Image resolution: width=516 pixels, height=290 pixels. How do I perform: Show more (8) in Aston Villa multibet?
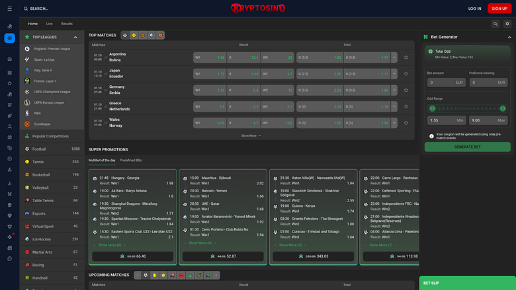click(292, 245)
